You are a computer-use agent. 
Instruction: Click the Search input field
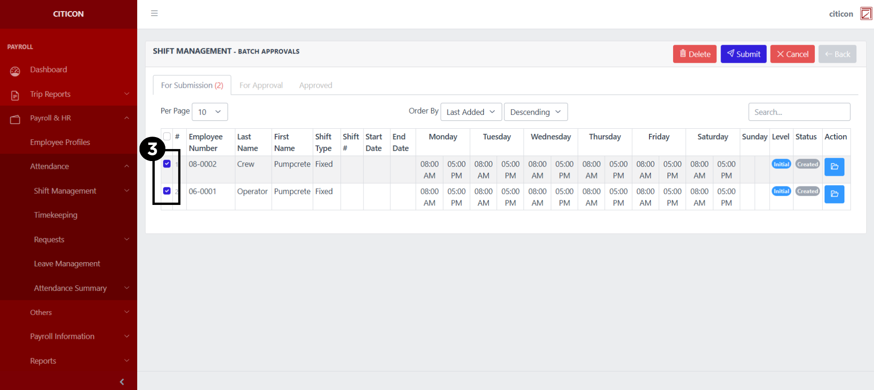(x=799, y=112)
